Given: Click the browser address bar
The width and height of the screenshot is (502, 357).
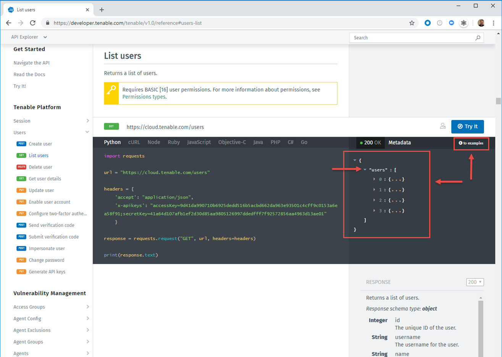Looking at the screenshot, I should [229, 23].
